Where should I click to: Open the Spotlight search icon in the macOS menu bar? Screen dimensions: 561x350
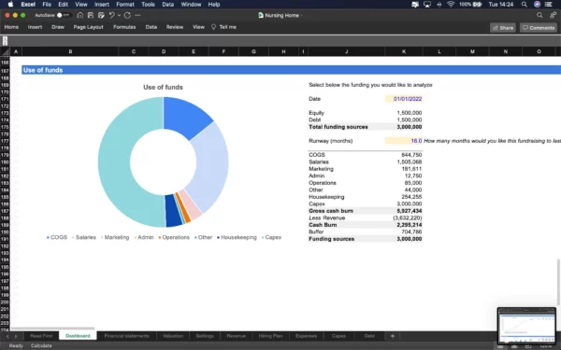pos(525,5)
